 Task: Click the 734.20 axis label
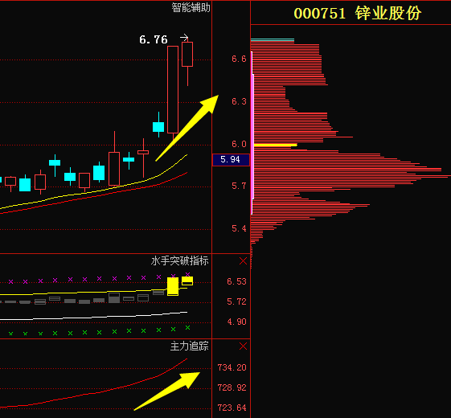(232, 367)
